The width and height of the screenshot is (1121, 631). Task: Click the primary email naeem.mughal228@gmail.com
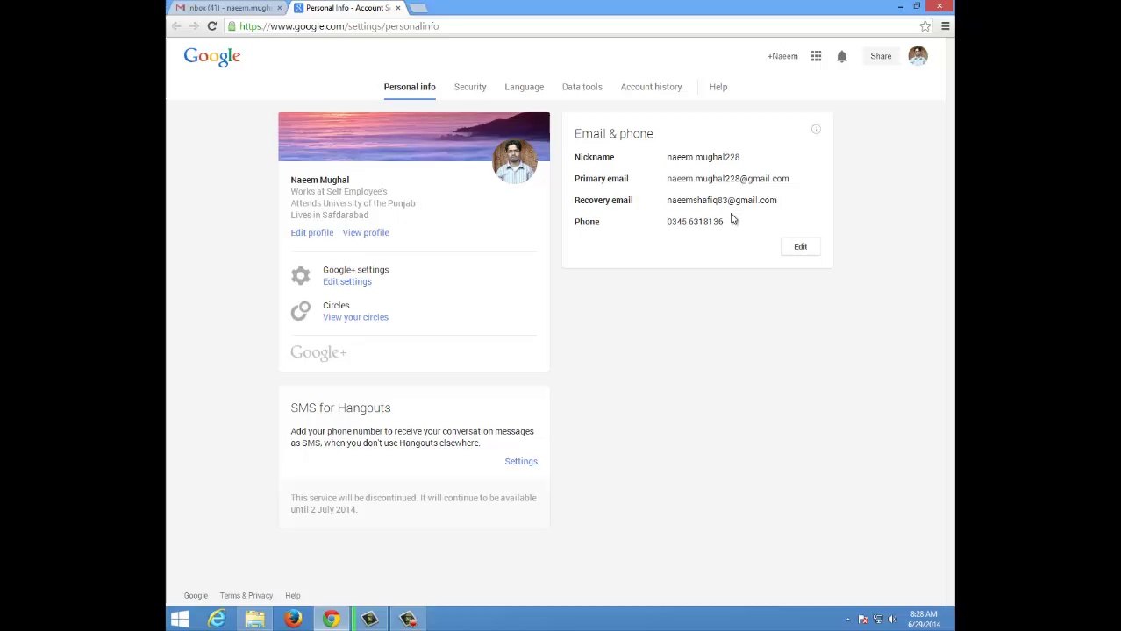(x=727, y=179)
